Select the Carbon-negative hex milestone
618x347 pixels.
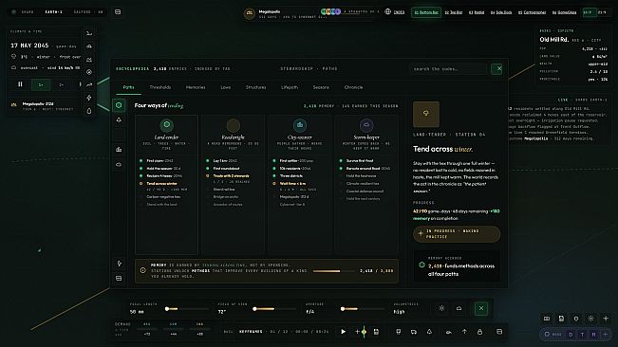point(163,196)
